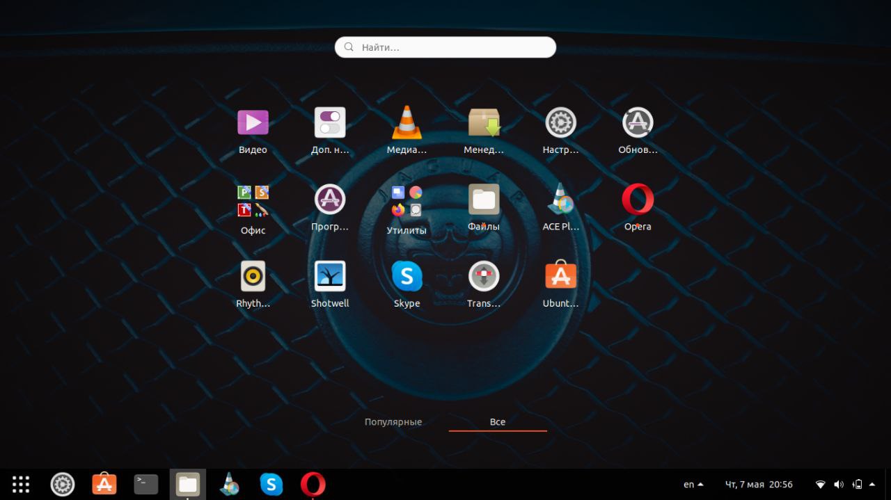Open Opera in app grid
This screenshot has width=891, height=500.
pos(638,200)
